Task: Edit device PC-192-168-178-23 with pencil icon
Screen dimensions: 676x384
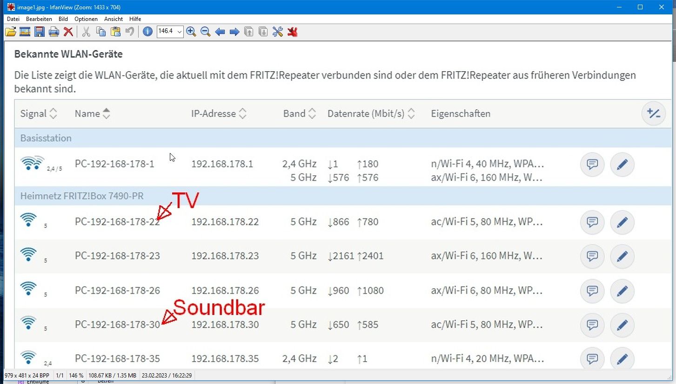Action: click(622, 256)
